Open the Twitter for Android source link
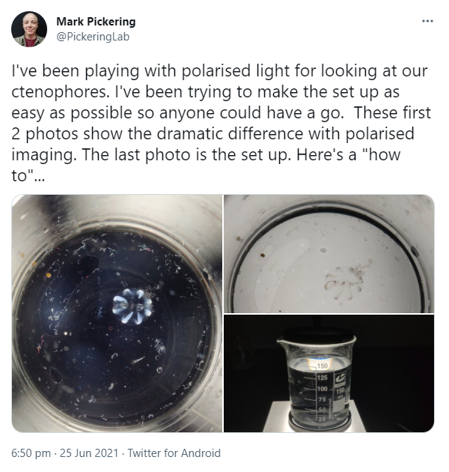Viewport: 449px width, 472px height. [x=174, y=453]
